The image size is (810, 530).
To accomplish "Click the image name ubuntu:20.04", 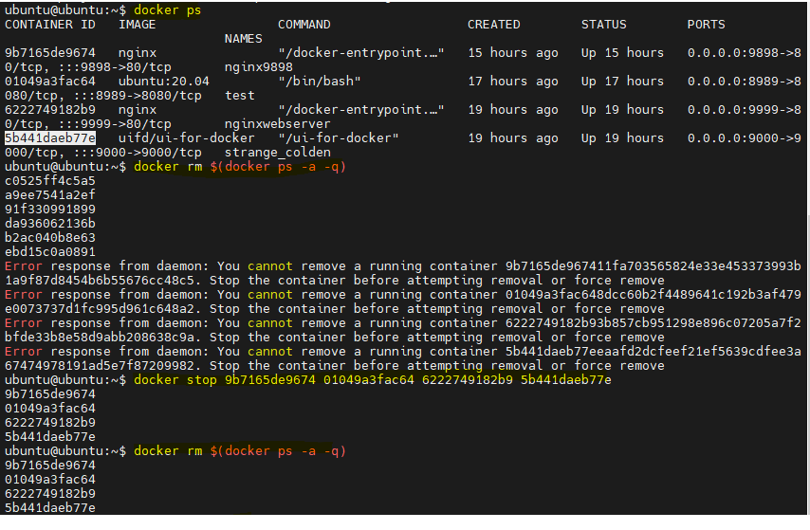I will pyautogui.click(x=164, y=82).
